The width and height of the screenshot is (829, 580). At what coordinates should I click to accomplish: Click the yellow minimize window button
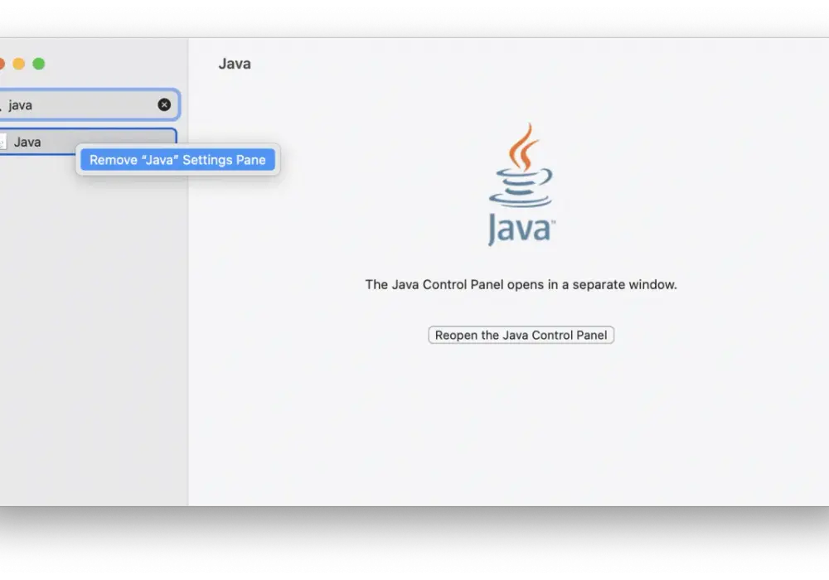18,64
